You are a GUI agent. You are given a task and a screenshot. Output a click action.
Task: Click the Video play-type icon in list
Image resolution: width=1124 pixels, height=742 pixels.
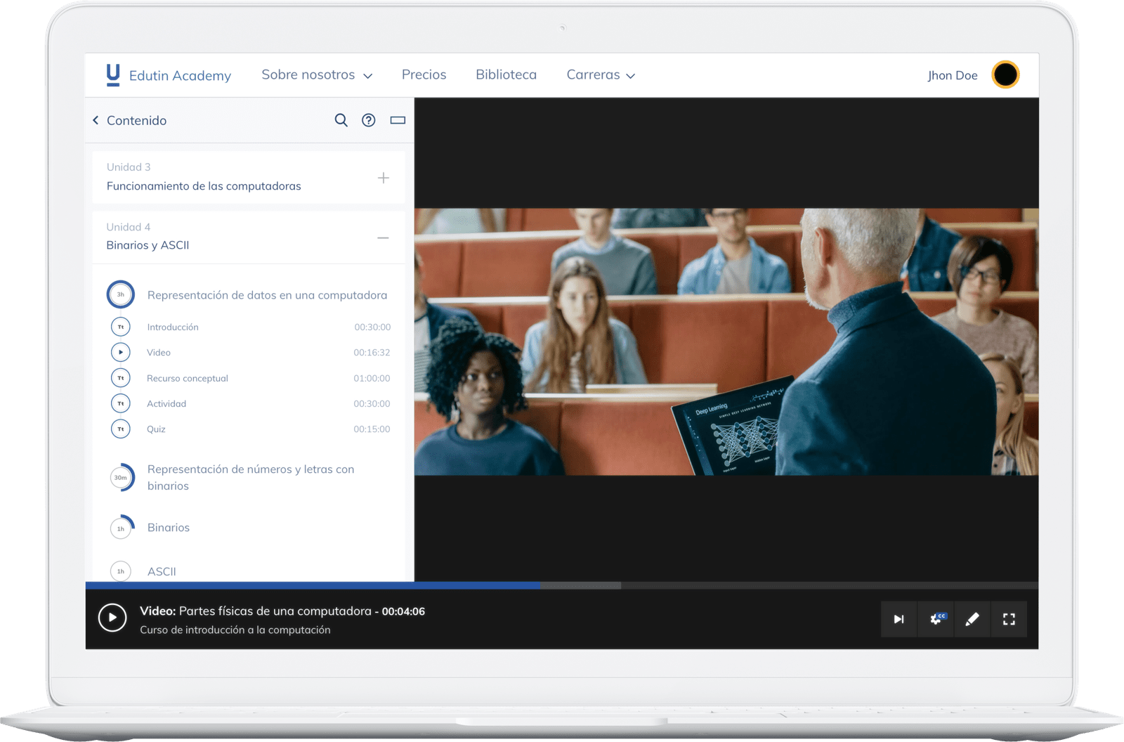point(121,352)
